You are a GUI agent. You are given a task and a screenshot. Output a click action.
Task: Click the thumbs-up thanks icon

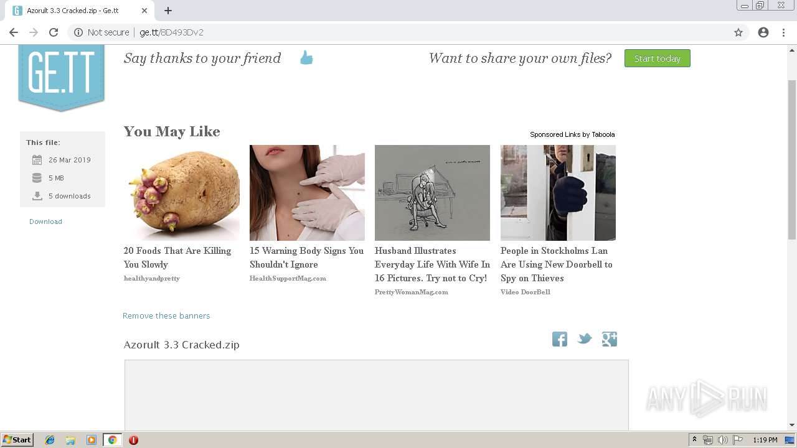point(306,58)
